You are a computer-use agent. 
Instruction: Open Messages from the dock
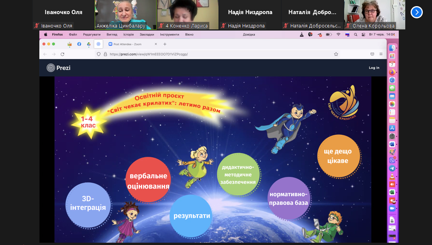point(392,88)
